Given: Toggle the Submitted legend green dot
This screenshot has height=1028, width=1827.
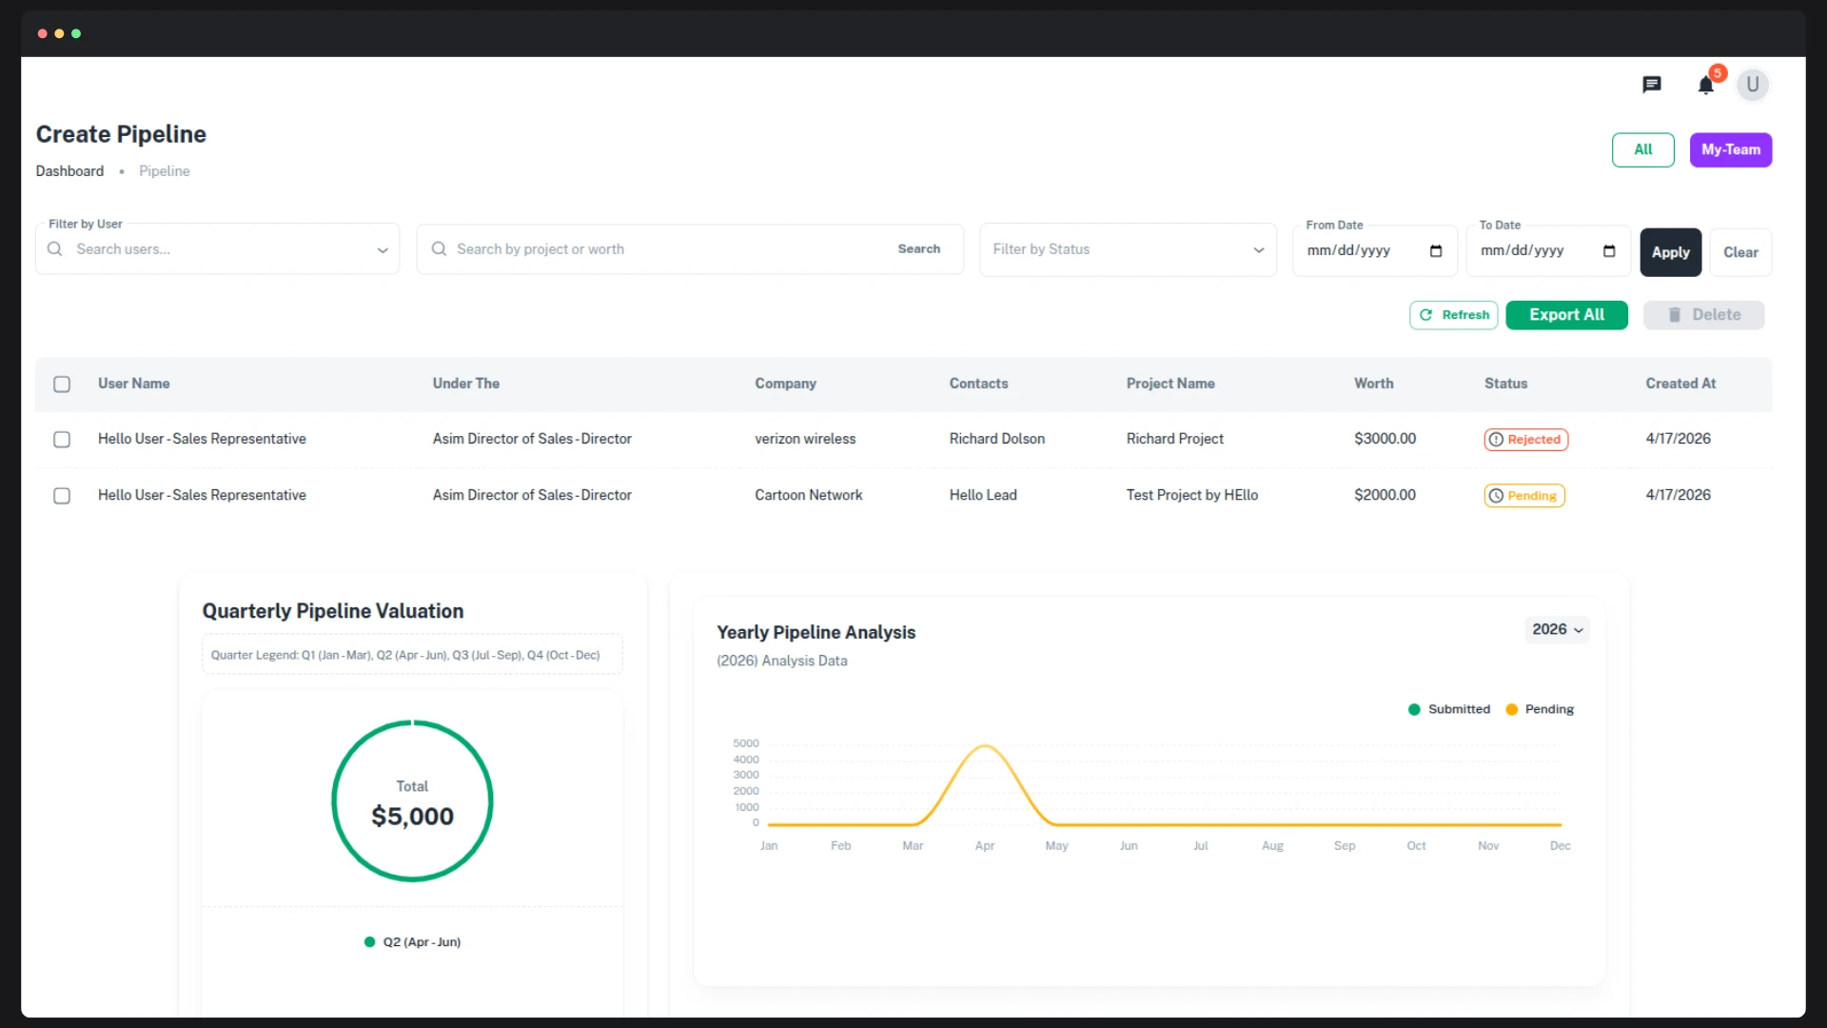Looking at the screenshot, I should [1414, 710].
